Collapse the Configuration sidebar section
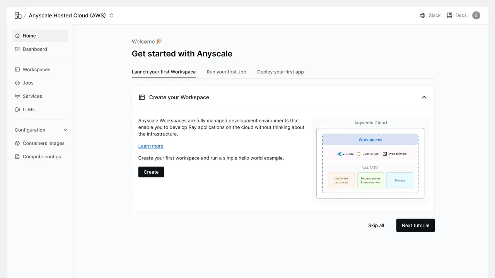 [x=65, y=130]
